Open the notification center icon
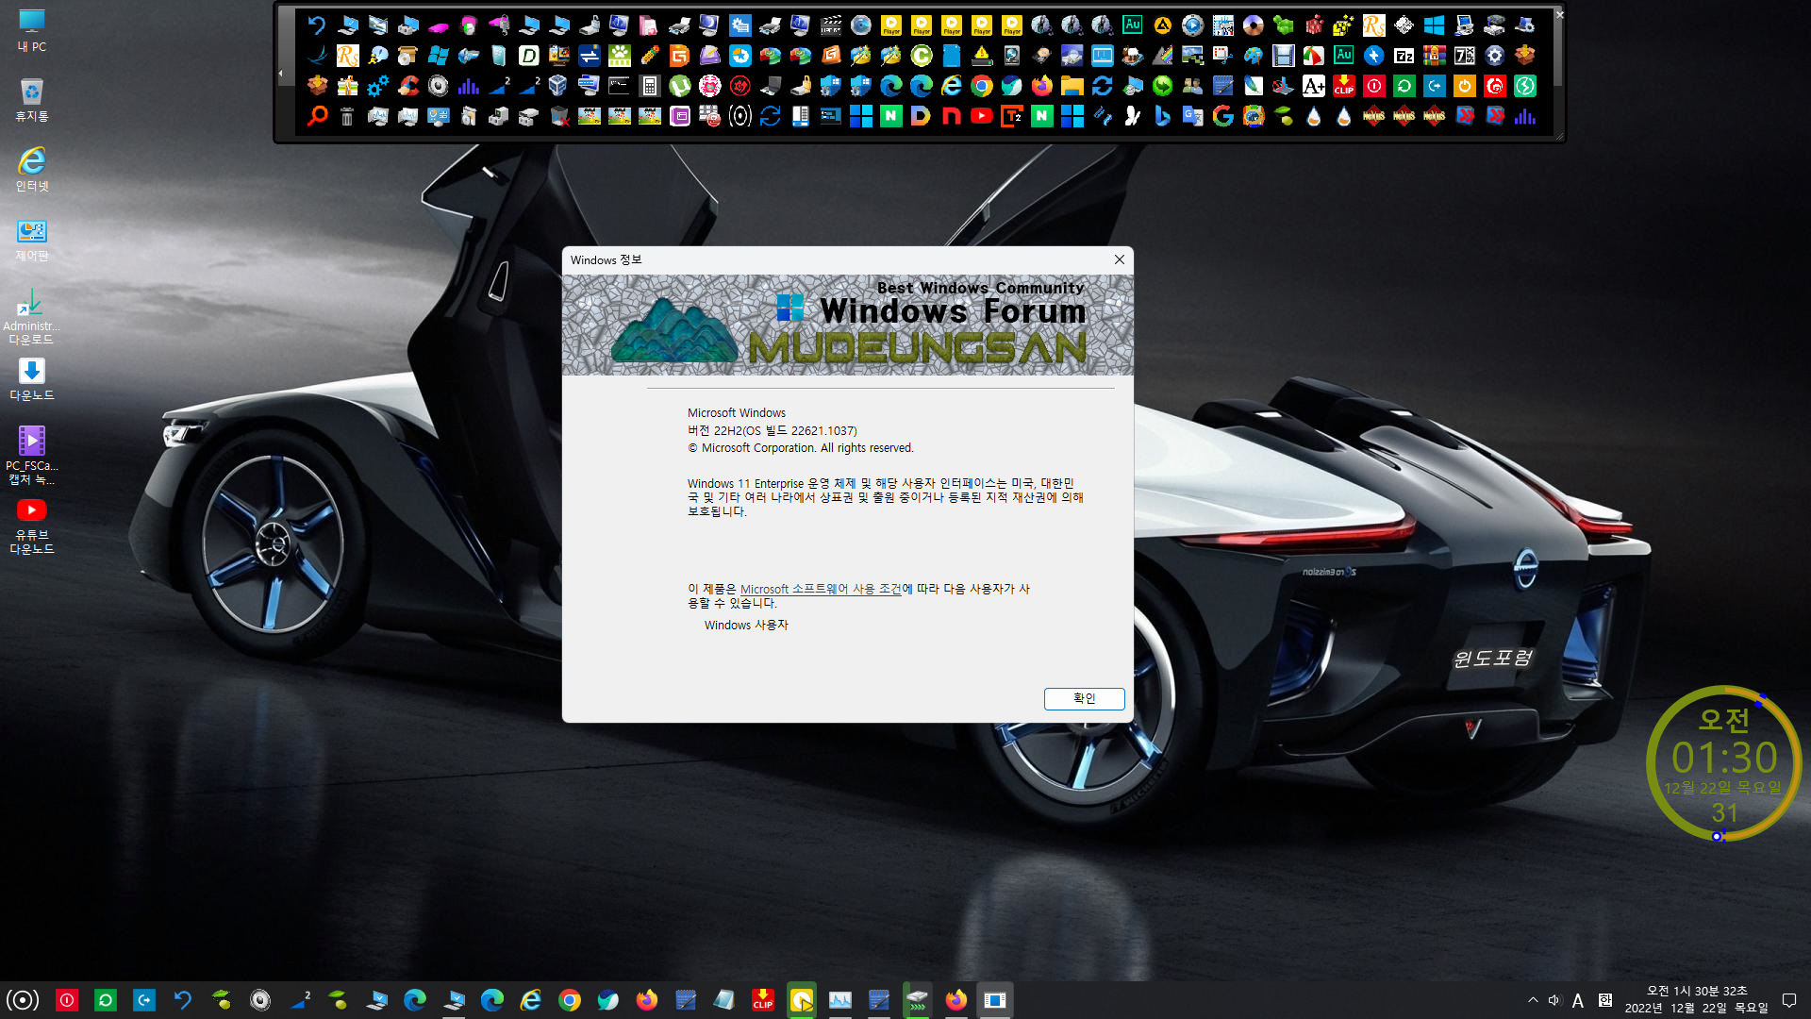 1788,1000
